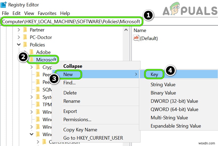
Task: Expand the Cryp key under Microsoft
Action: (32, 67)
